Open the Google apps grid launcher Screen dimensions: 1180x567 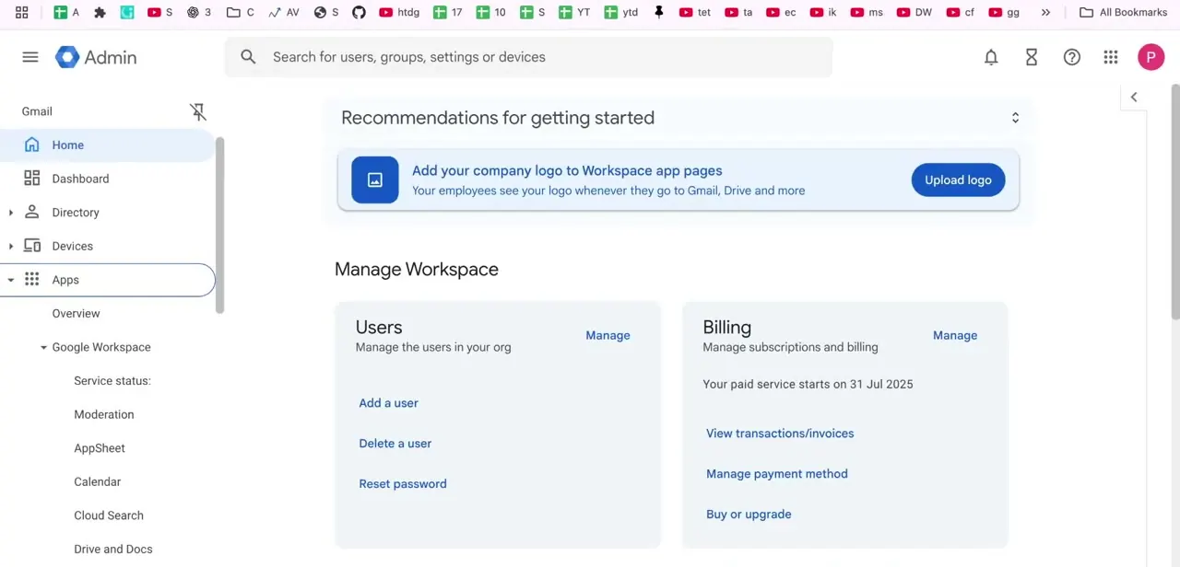point(1111,57)
